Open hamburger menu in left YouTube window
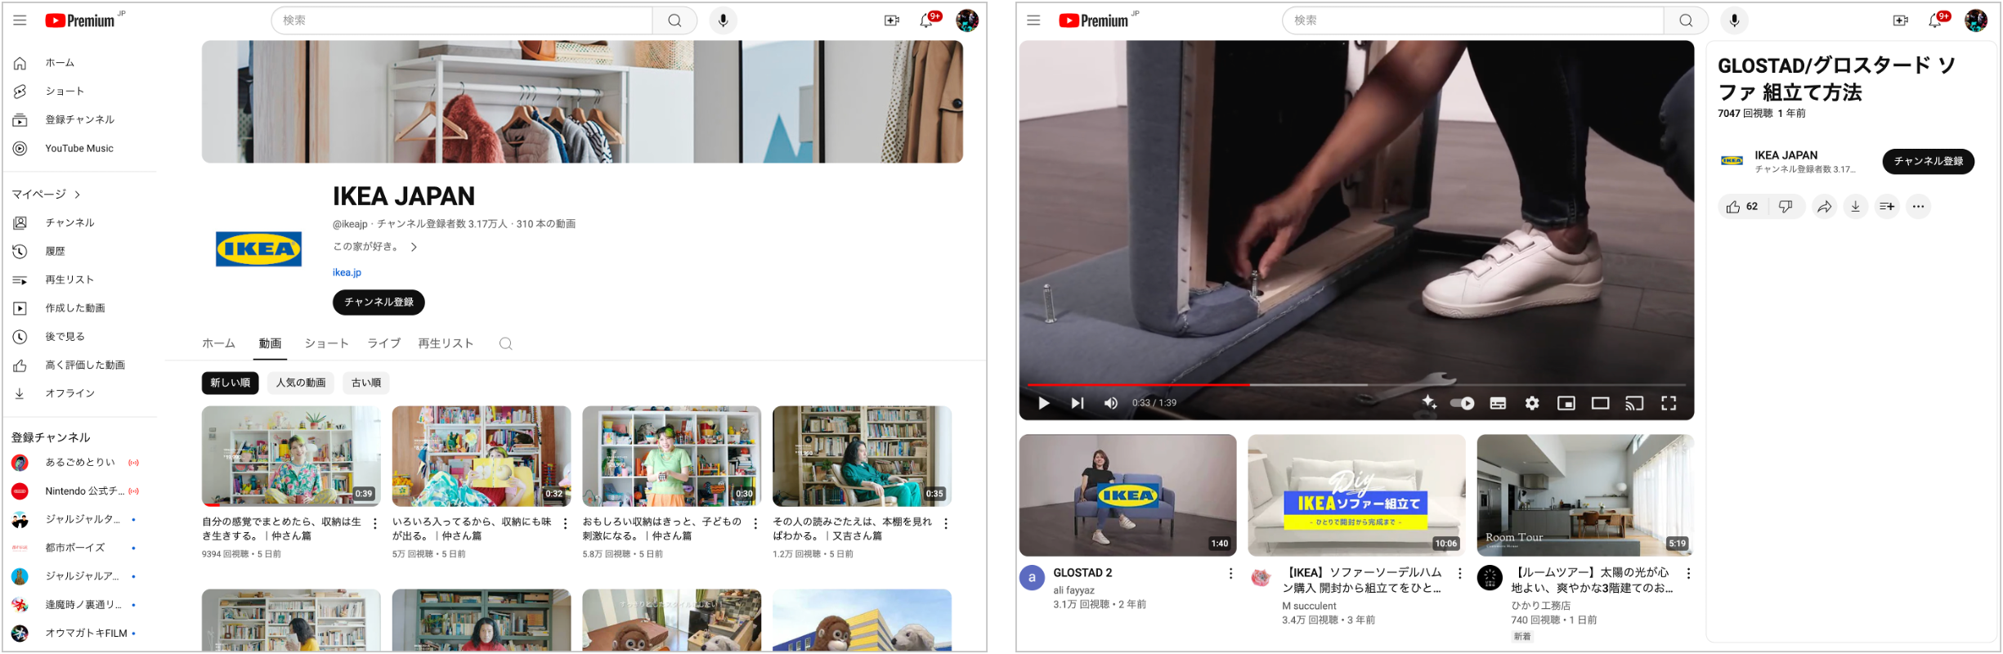Screen dimensions: 2003x654 [x=20, y=20]
